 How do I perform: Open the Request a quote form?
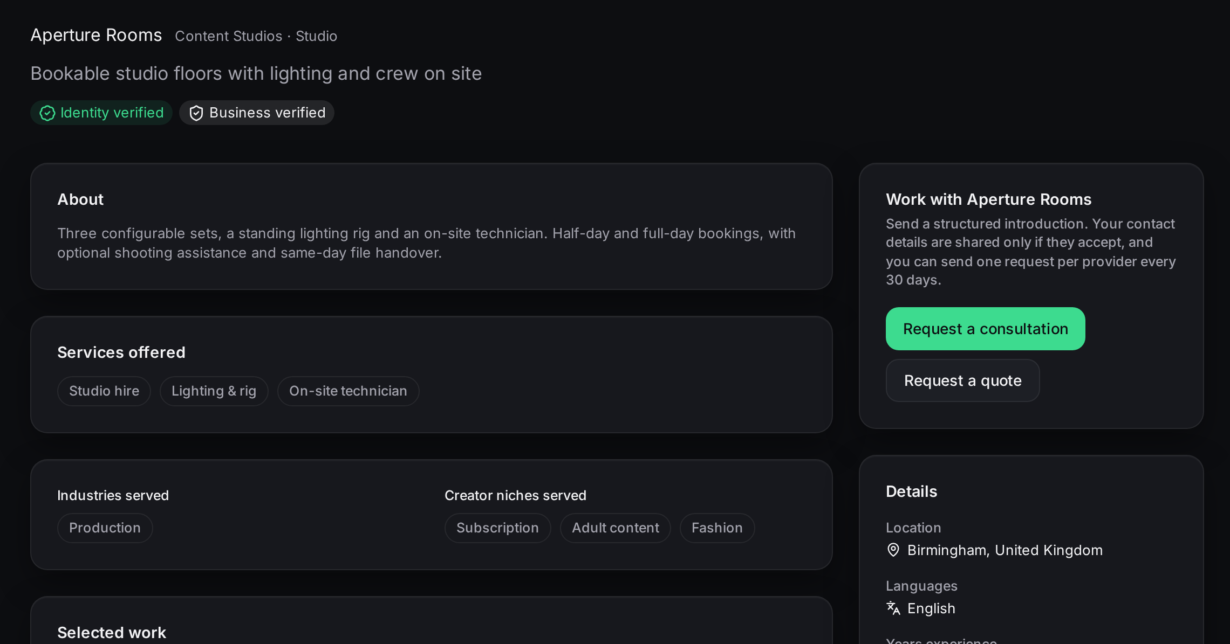(962, 380)
